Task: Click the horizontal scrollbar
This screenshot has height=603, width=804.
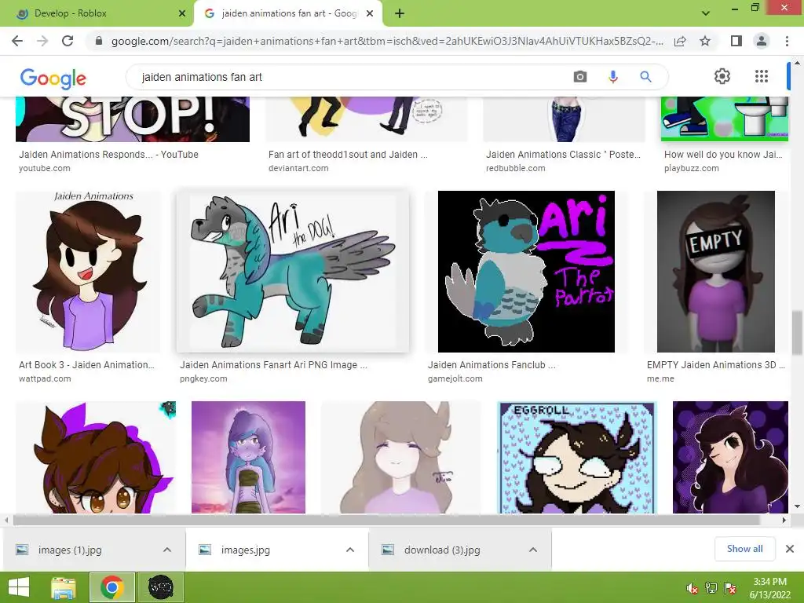Action: coord(386,520)
